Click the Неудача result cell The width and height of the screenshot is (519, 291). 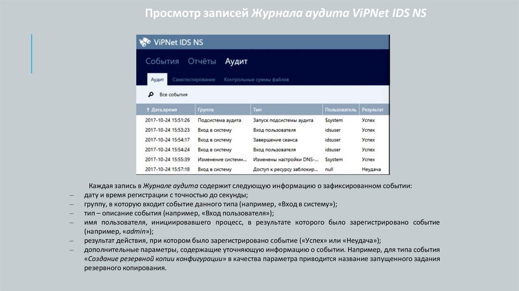point(371,169)
